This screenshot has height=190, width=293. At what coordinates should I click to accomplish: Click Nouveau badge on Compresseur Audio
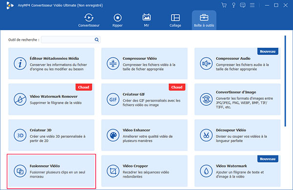(x=268, y=51)
